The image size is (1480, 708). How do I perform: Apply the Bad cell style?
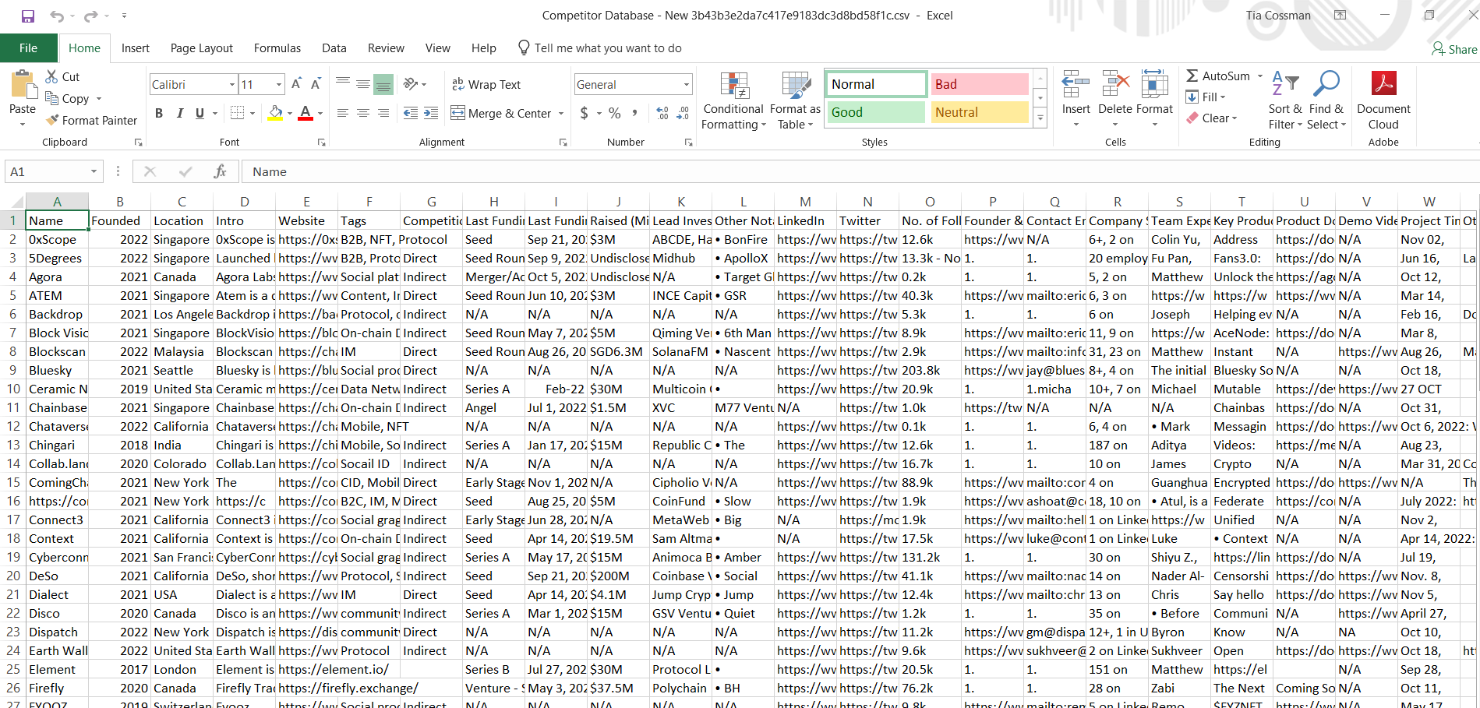point(980,84)
